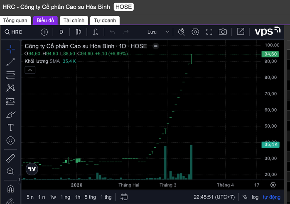Screen dimensions: 290x204
Task: Select the text annotation tool
Action: point(11,127)
